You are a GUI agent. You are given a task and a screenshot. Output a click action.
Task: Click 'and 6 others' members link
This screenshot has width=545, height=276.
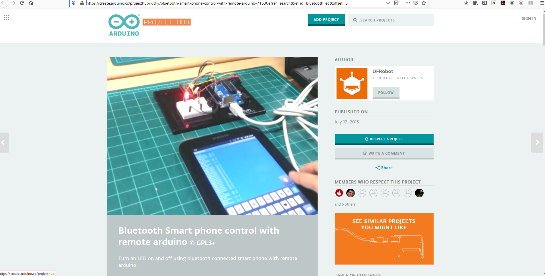[345, 204]
